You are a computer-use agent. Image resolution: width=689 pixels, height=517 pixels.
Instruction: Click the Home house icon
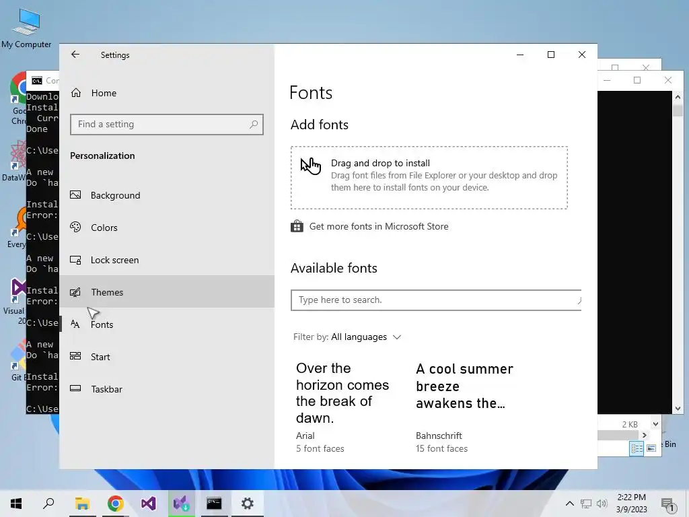coord(76,92)
